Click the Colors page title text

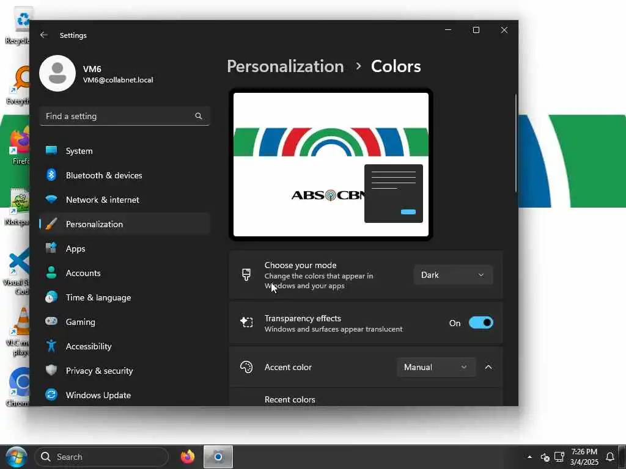[396, 66]
